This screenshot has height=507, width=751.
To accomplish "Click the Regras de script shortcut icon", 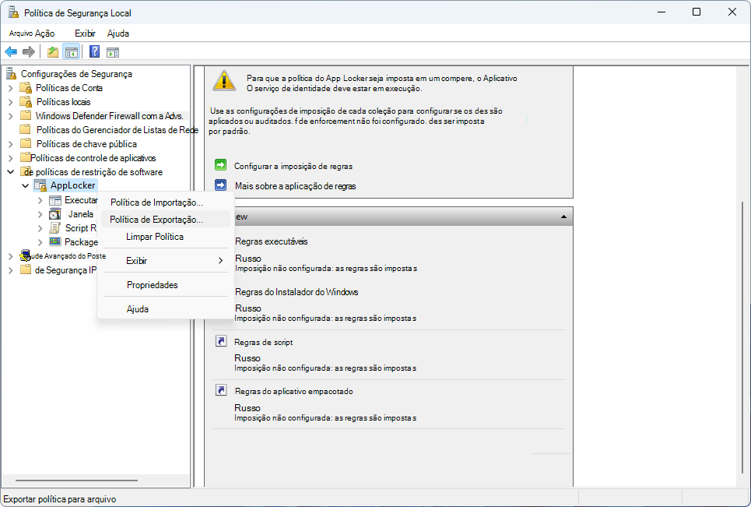I will (221, 340).
